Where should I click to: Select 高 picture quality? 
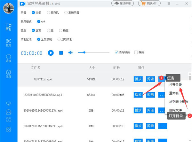click(50, 30)
